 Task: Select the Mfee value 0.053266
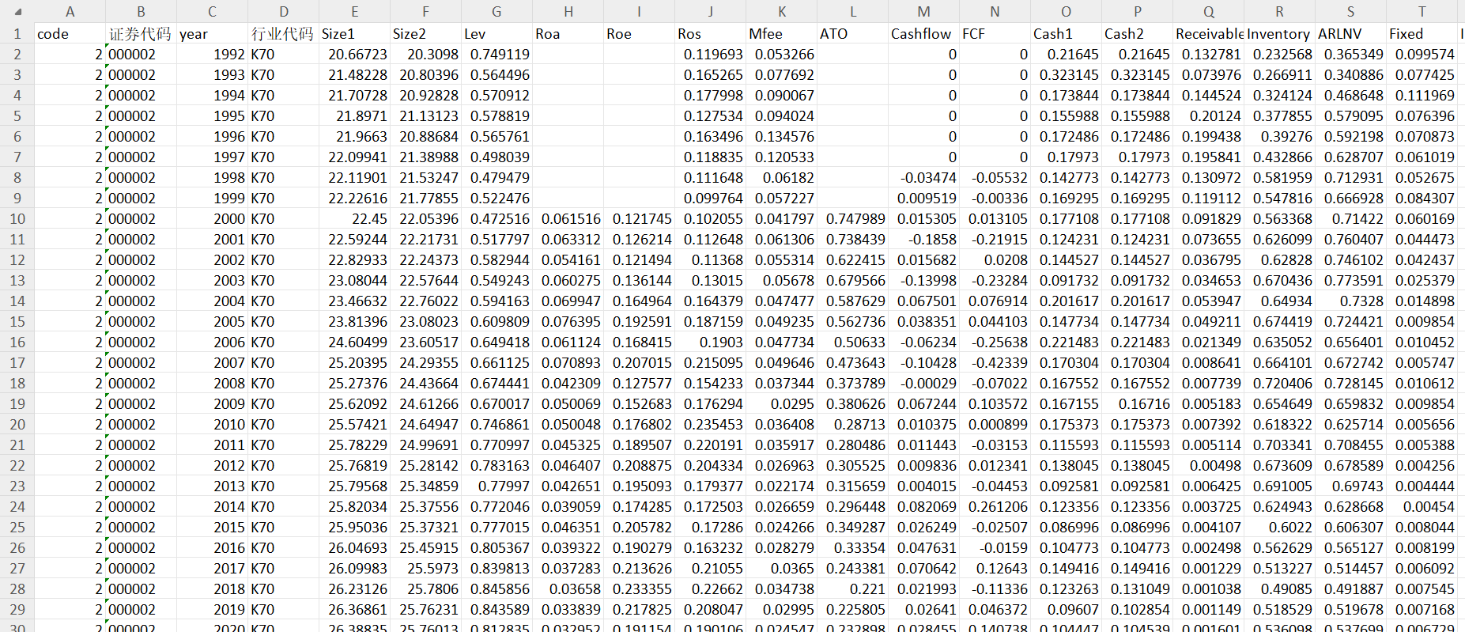[x=782, y=55]
